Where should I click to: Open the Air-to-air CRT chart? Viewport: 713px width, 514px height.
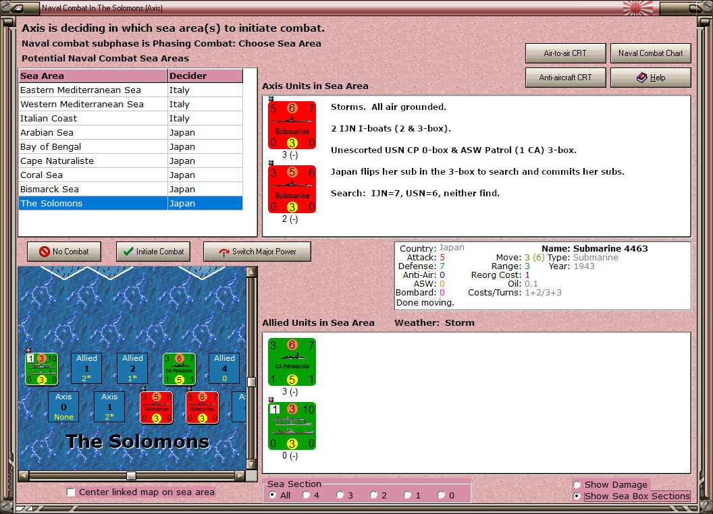(565, 53)
